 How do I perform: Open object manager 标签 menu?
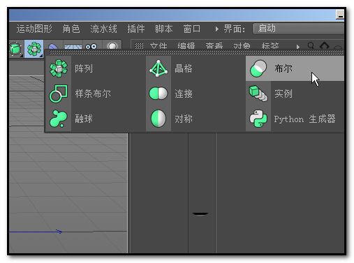click(270, 46)
